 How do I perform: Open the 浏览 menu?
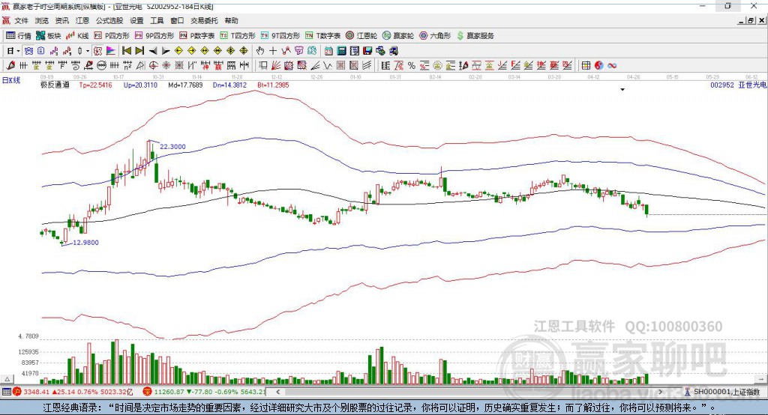click(x=42, y=20)
